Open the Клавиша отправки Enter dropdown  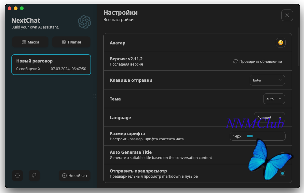[267, 80]
